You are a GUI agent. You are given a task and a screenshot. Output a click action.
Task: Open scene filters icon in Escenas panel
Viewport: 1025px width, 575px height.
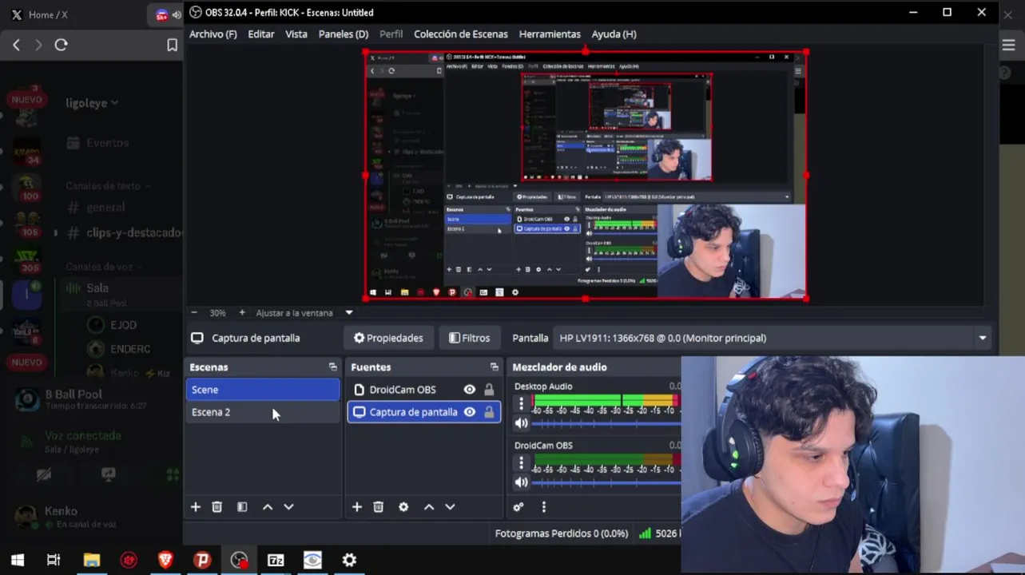(242, 507)
